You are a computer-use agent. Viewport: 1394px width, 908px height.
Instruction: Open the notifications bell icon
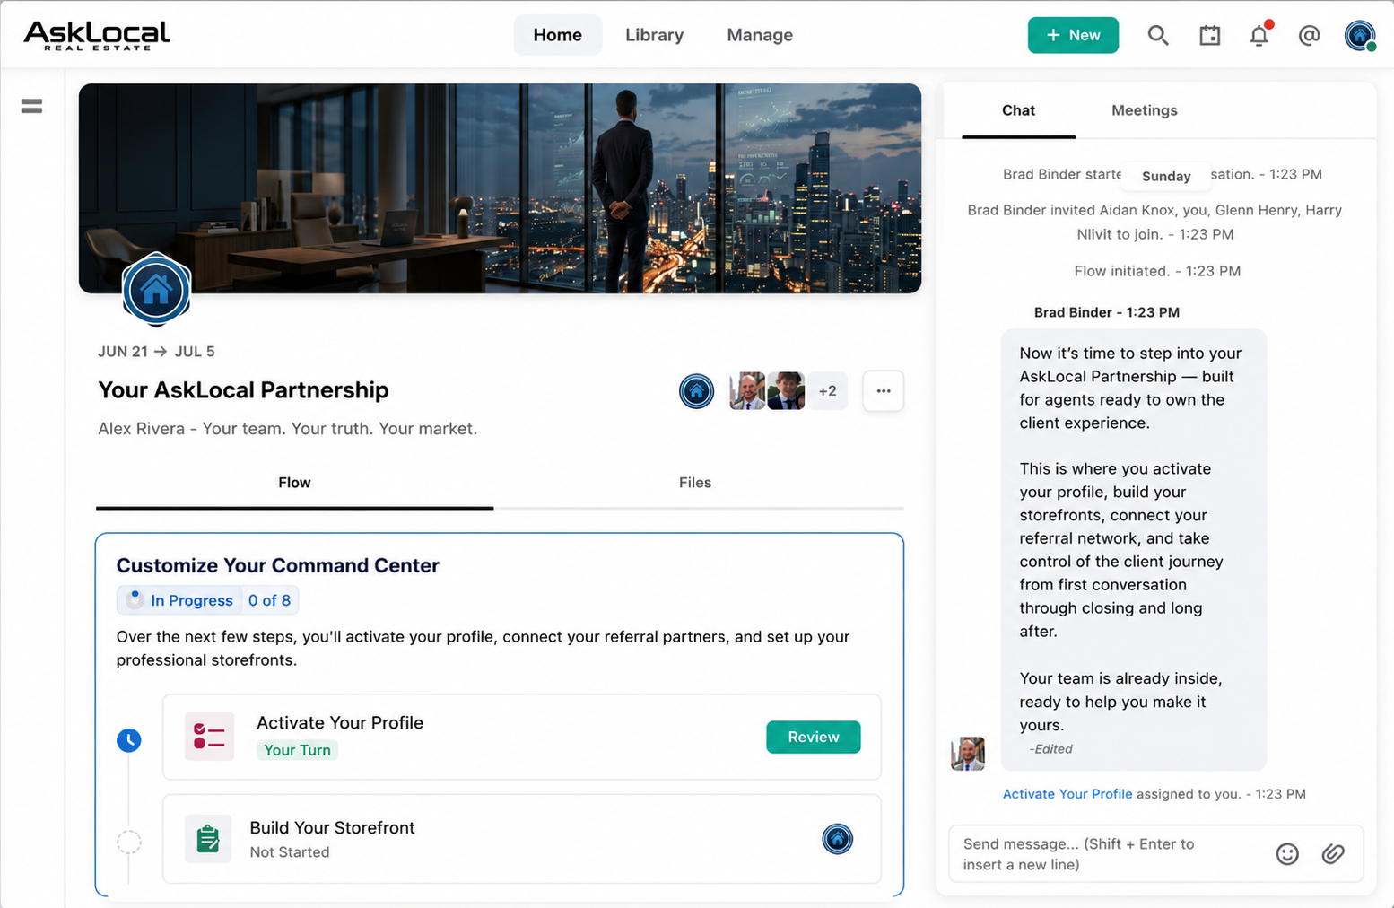[1259, 35]
